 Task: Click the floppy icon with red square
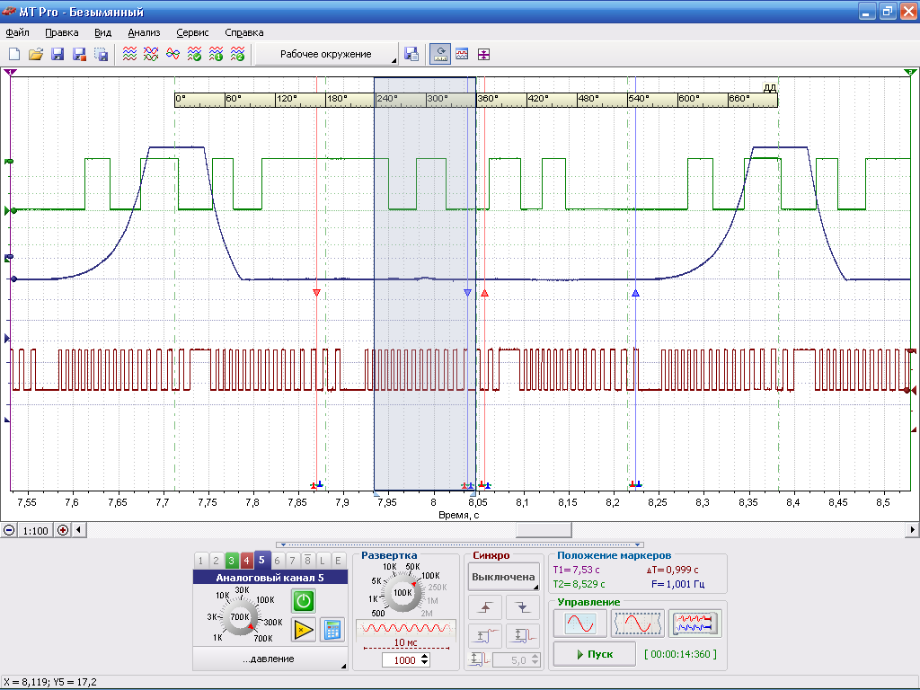(79, 55)
